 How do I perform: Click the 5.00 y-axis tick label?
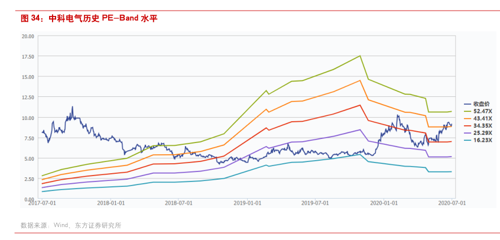click(28, 158)
